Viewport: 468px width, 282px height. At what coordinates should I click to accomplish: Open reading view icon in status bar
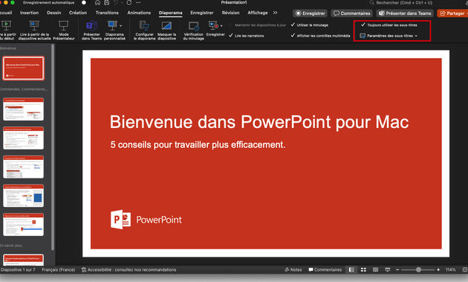coord(375,270)
